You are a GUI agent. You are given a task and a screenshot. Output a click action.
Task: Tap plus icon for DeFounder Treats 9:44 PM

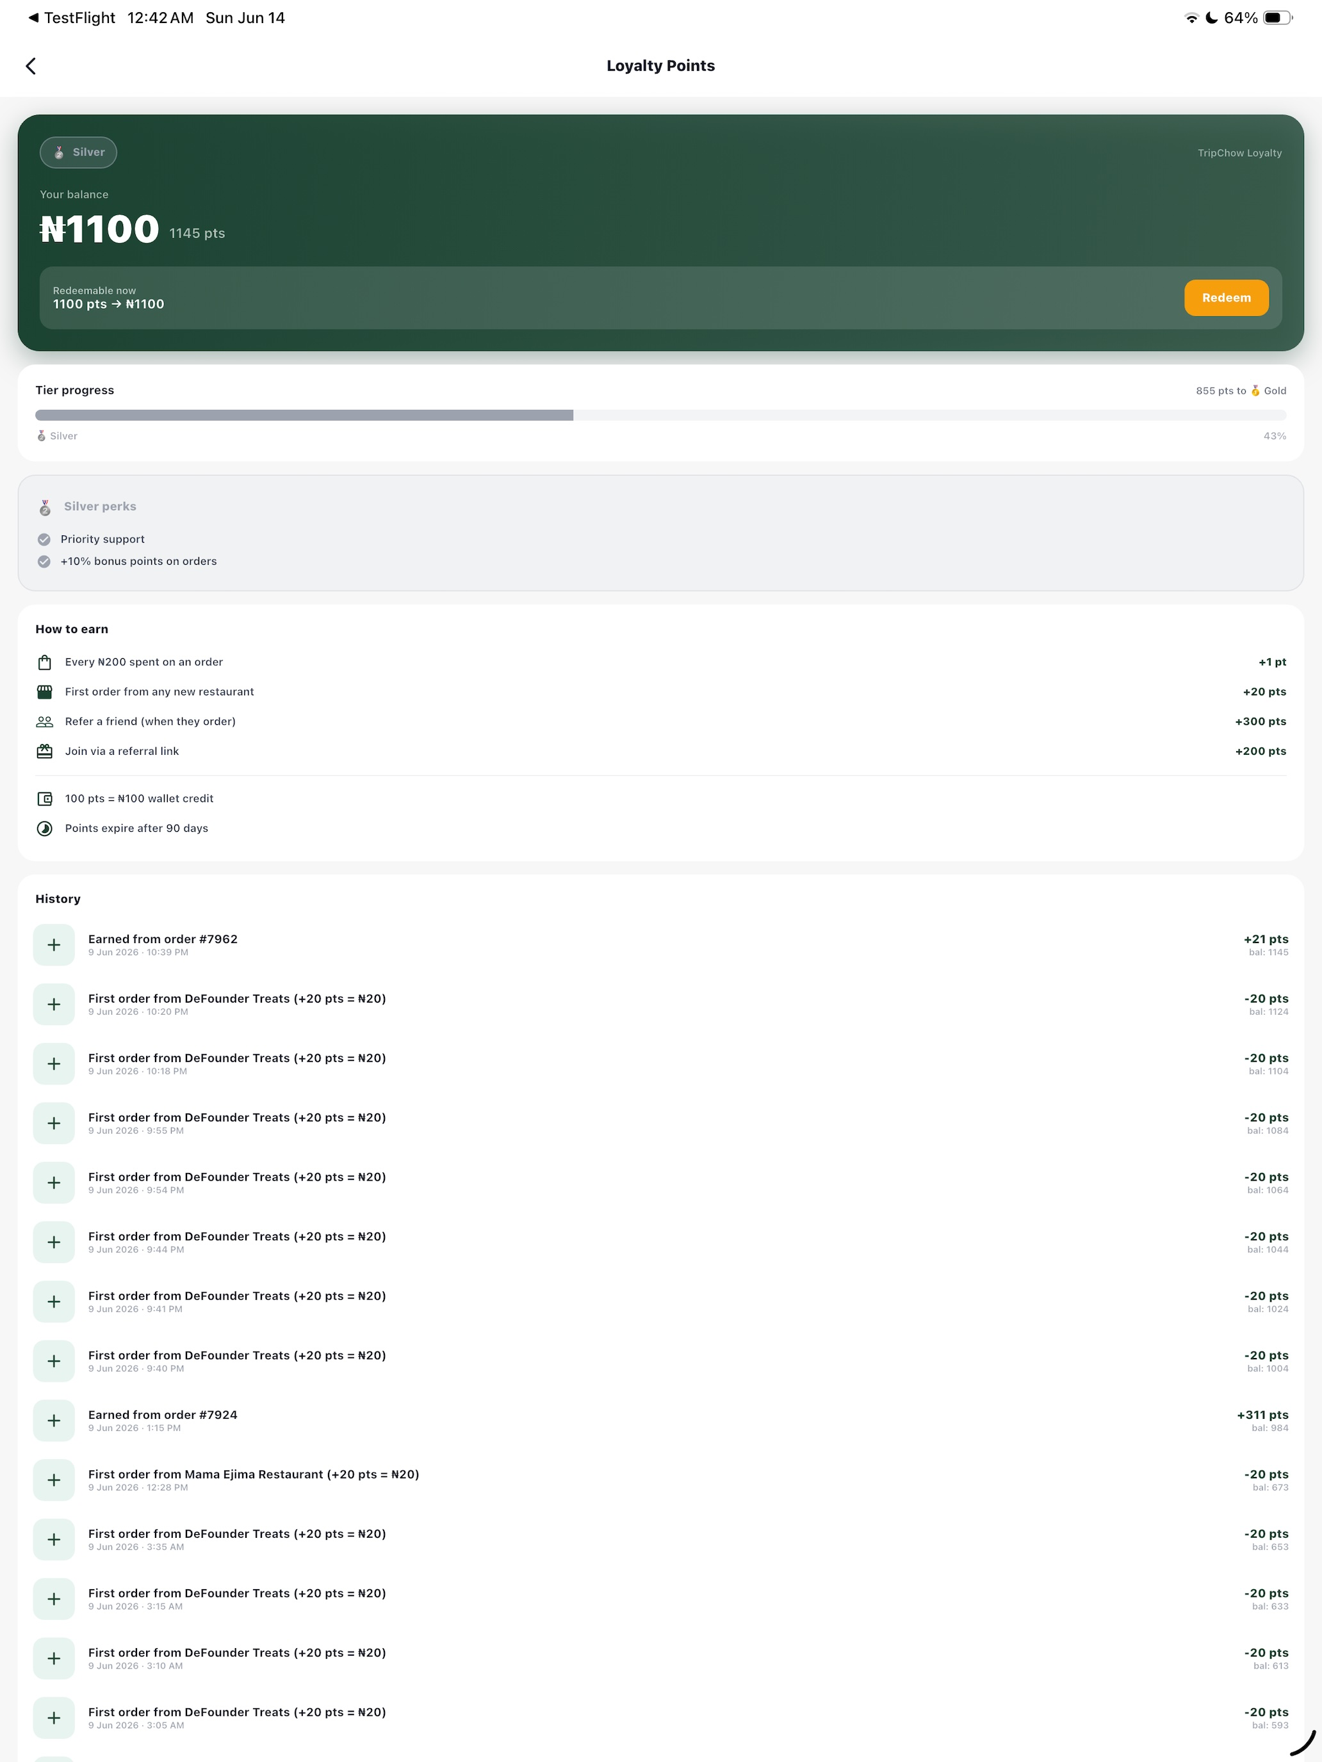pyautogui.click(x=54, y=1242)
